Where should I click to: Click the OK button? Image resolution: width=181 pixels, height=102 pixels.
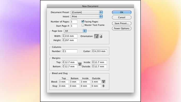point(122,12)
